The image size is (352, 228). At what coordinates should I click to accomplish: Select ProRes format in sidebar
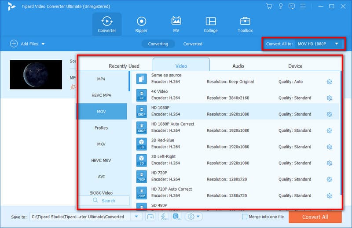[101, 128]
